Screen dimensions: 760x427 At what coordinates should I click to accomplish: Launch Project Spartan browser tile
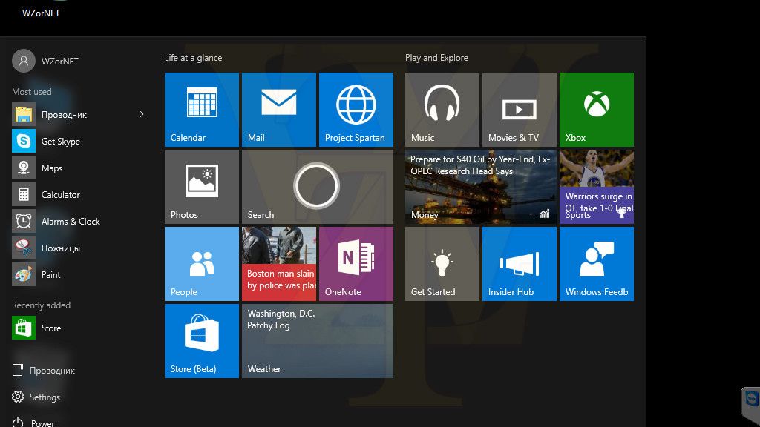click(356, 110)
